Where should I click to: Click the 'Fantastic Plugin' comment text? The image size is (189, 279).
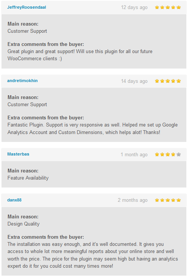pyautogui.click(x=93, y=129)
